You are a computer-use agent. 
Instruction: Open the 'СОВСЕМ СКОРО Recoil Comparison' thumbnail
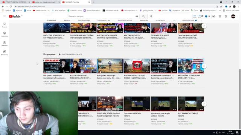(x=110, y=104)
